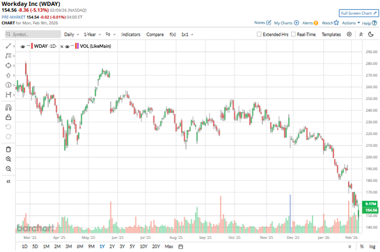Screen dimensions: 380x252
Task: Select the 1D range
Action: point(24,246)
